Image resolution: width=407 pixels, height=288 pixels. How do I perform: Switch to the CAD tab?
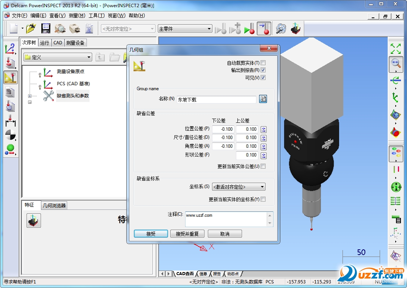[x=58, y=43]
